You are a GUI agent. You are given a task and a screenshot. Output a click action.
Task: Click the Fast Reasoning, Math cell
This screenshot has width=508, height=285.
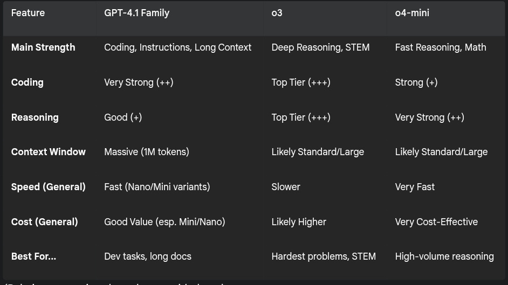coord(441,47)
